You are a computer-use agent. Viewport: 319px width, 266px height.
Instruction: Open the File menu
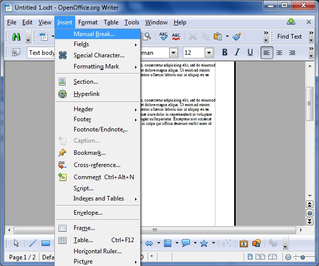(12, 22)
